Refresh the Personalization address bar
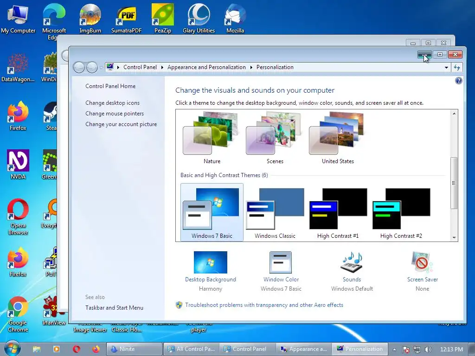Image resolution: width=475 pixels, height=356 pixels. [x=457, y=68]
